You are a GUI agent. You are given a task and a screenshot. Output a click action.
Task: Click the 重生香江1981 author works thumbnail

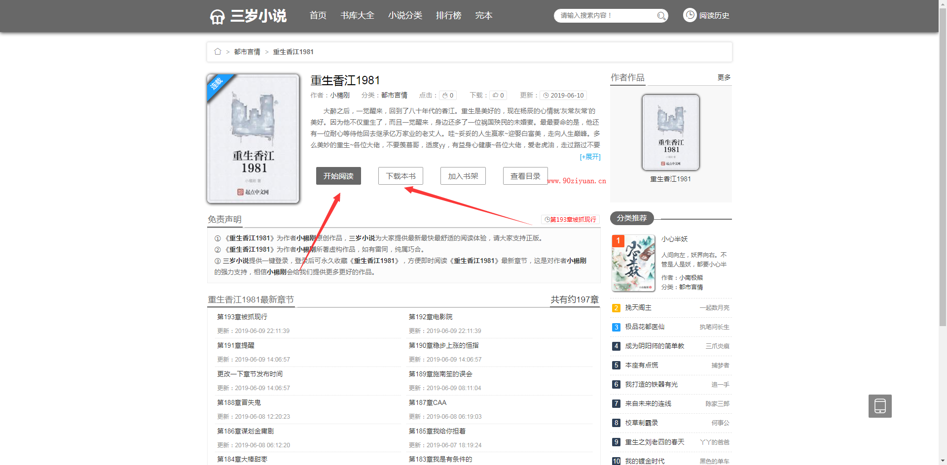click(x=670, y=133)
